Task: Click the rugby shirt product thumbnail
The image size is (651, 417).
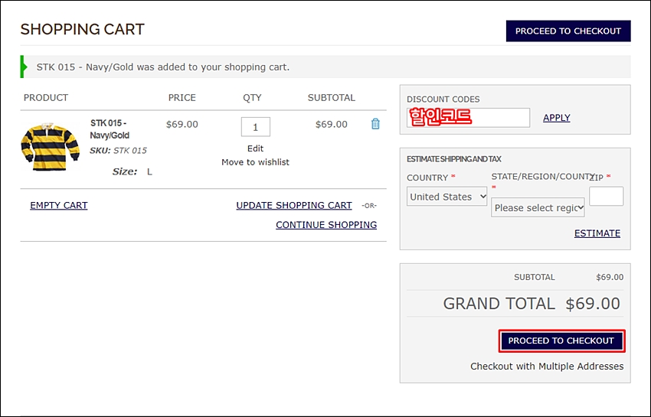Action: 51,145
